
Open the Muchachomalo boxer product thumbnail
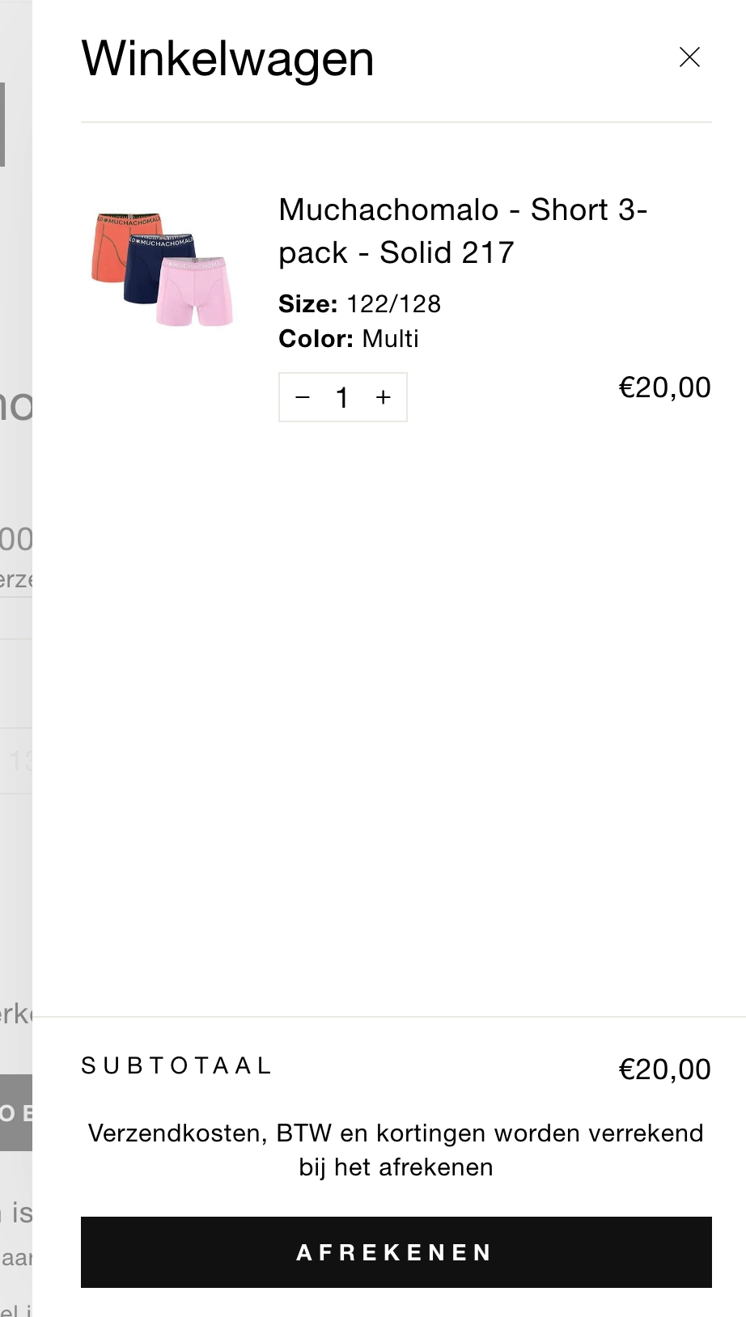(163, 269)
